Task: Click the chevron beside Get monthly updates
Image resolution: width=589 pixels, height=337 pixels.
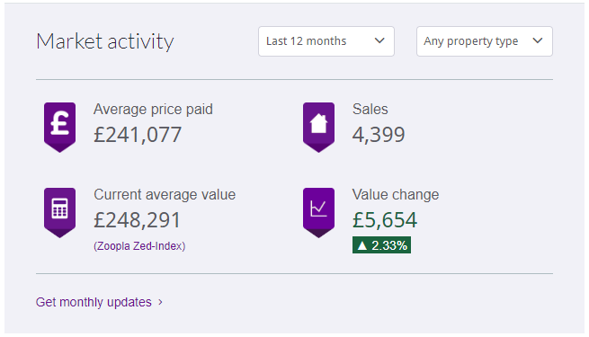Action: pos(160,302)
